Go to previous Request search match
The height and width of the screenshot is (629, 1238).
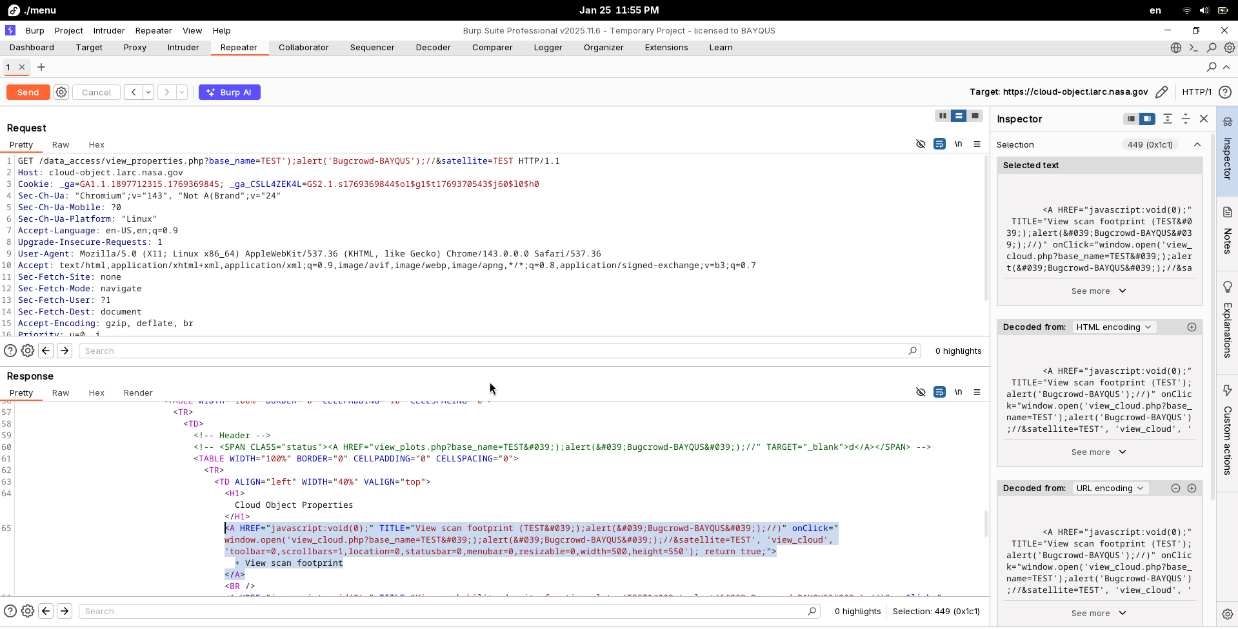pyautogui.click(x=46, y=351)
